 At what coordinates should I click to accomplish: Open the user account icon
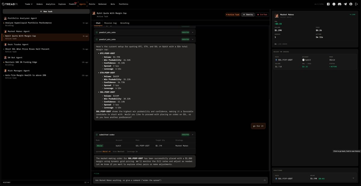pos(351,4)
